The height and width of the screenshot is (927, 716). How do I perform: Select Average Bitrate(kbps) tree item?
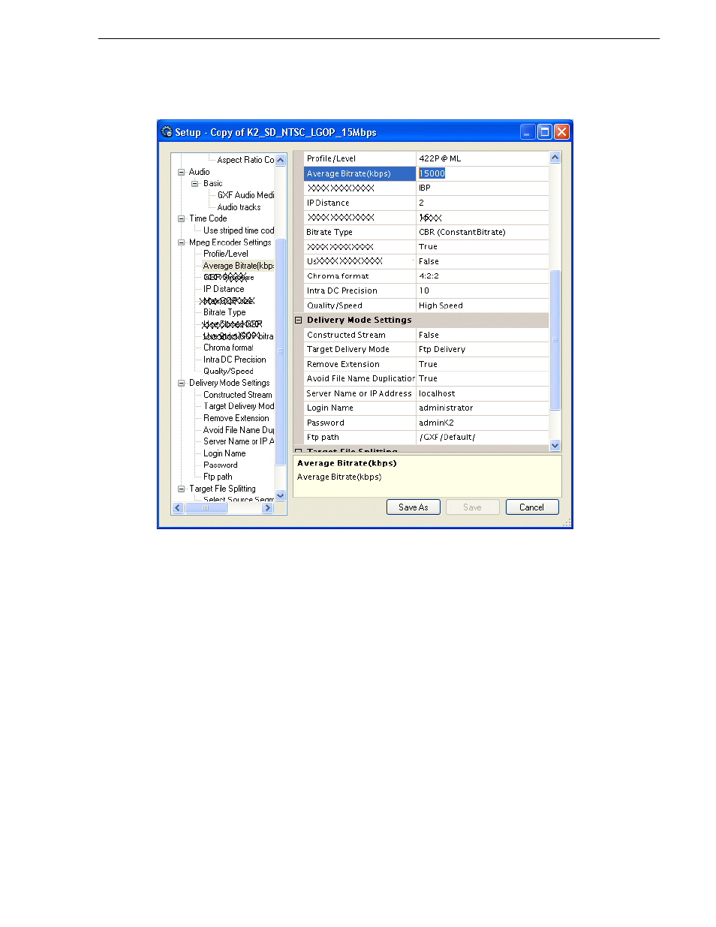coord(238,266)
